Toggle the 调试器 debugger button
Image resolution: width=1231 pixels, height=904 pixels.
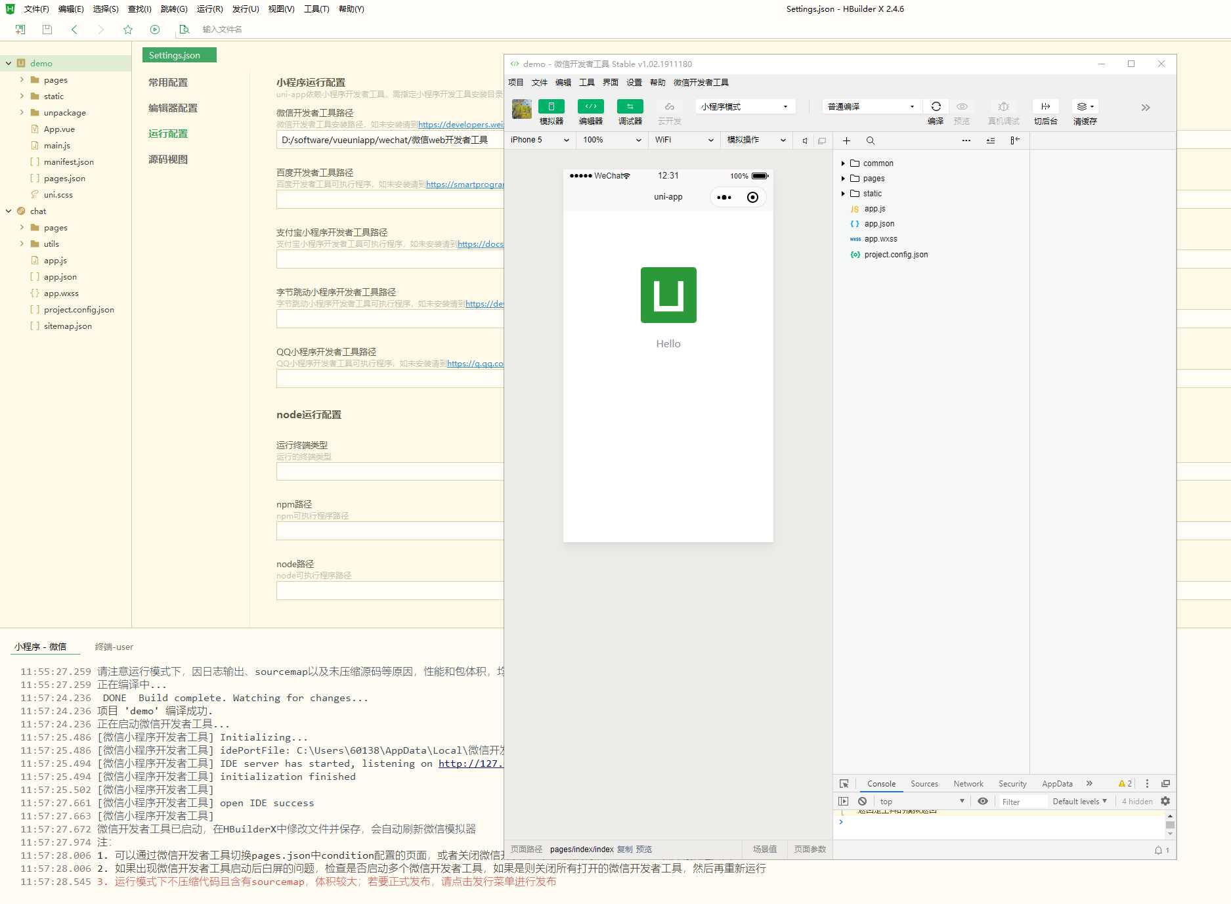630,106
